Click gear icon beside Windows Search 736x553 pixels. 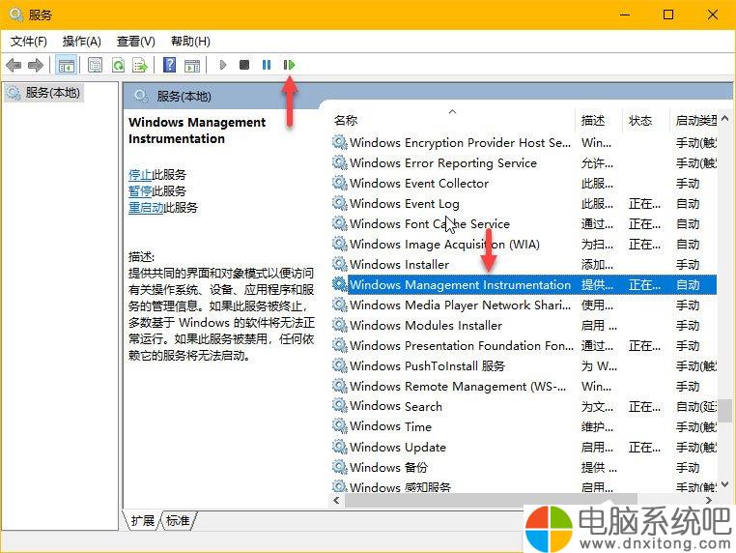pyautogui.click(x=339, y=406)
